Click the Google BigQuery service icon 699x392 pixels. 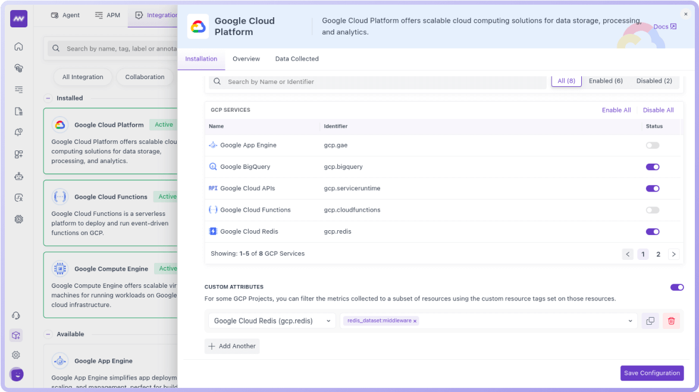click(213, 167)
